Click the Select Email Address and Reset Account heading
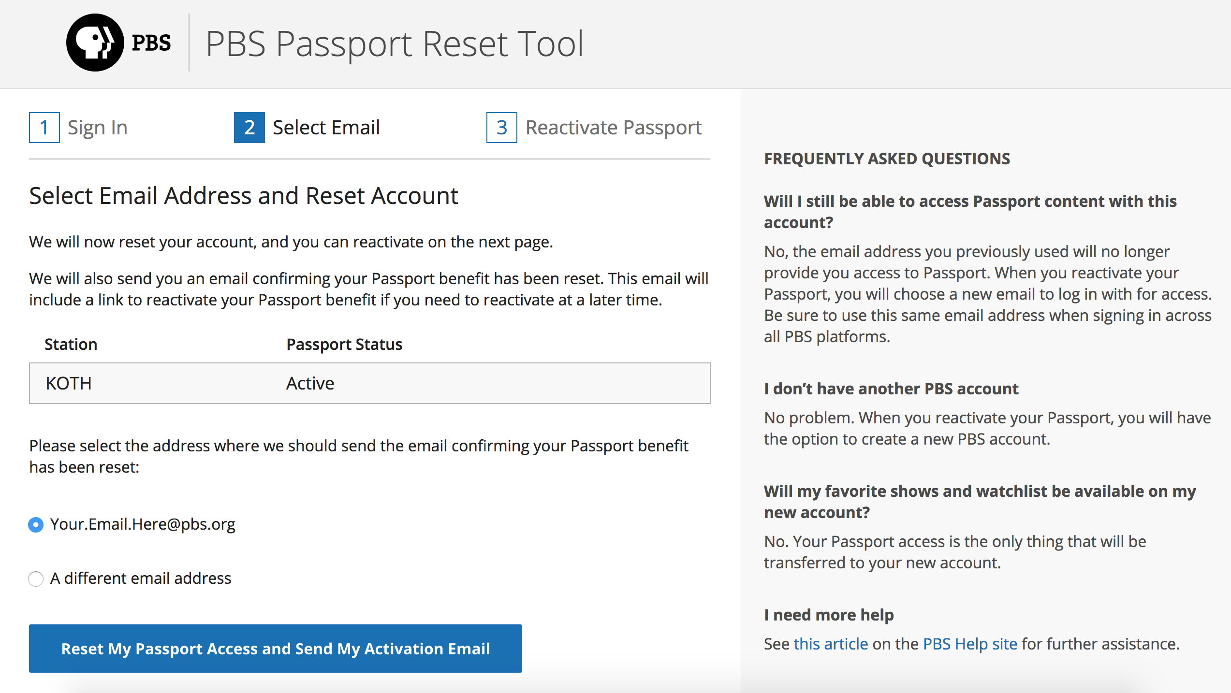Image resolution: width=1231 pixels, height=693 pixels. 244,196
